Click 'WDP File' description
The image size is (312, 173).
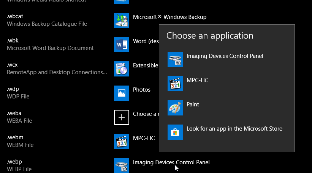(18, 97)
